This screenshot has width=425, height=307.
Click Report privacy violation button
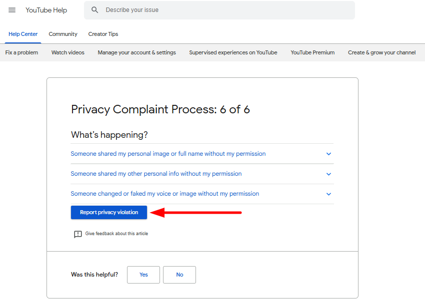[109, 212]
